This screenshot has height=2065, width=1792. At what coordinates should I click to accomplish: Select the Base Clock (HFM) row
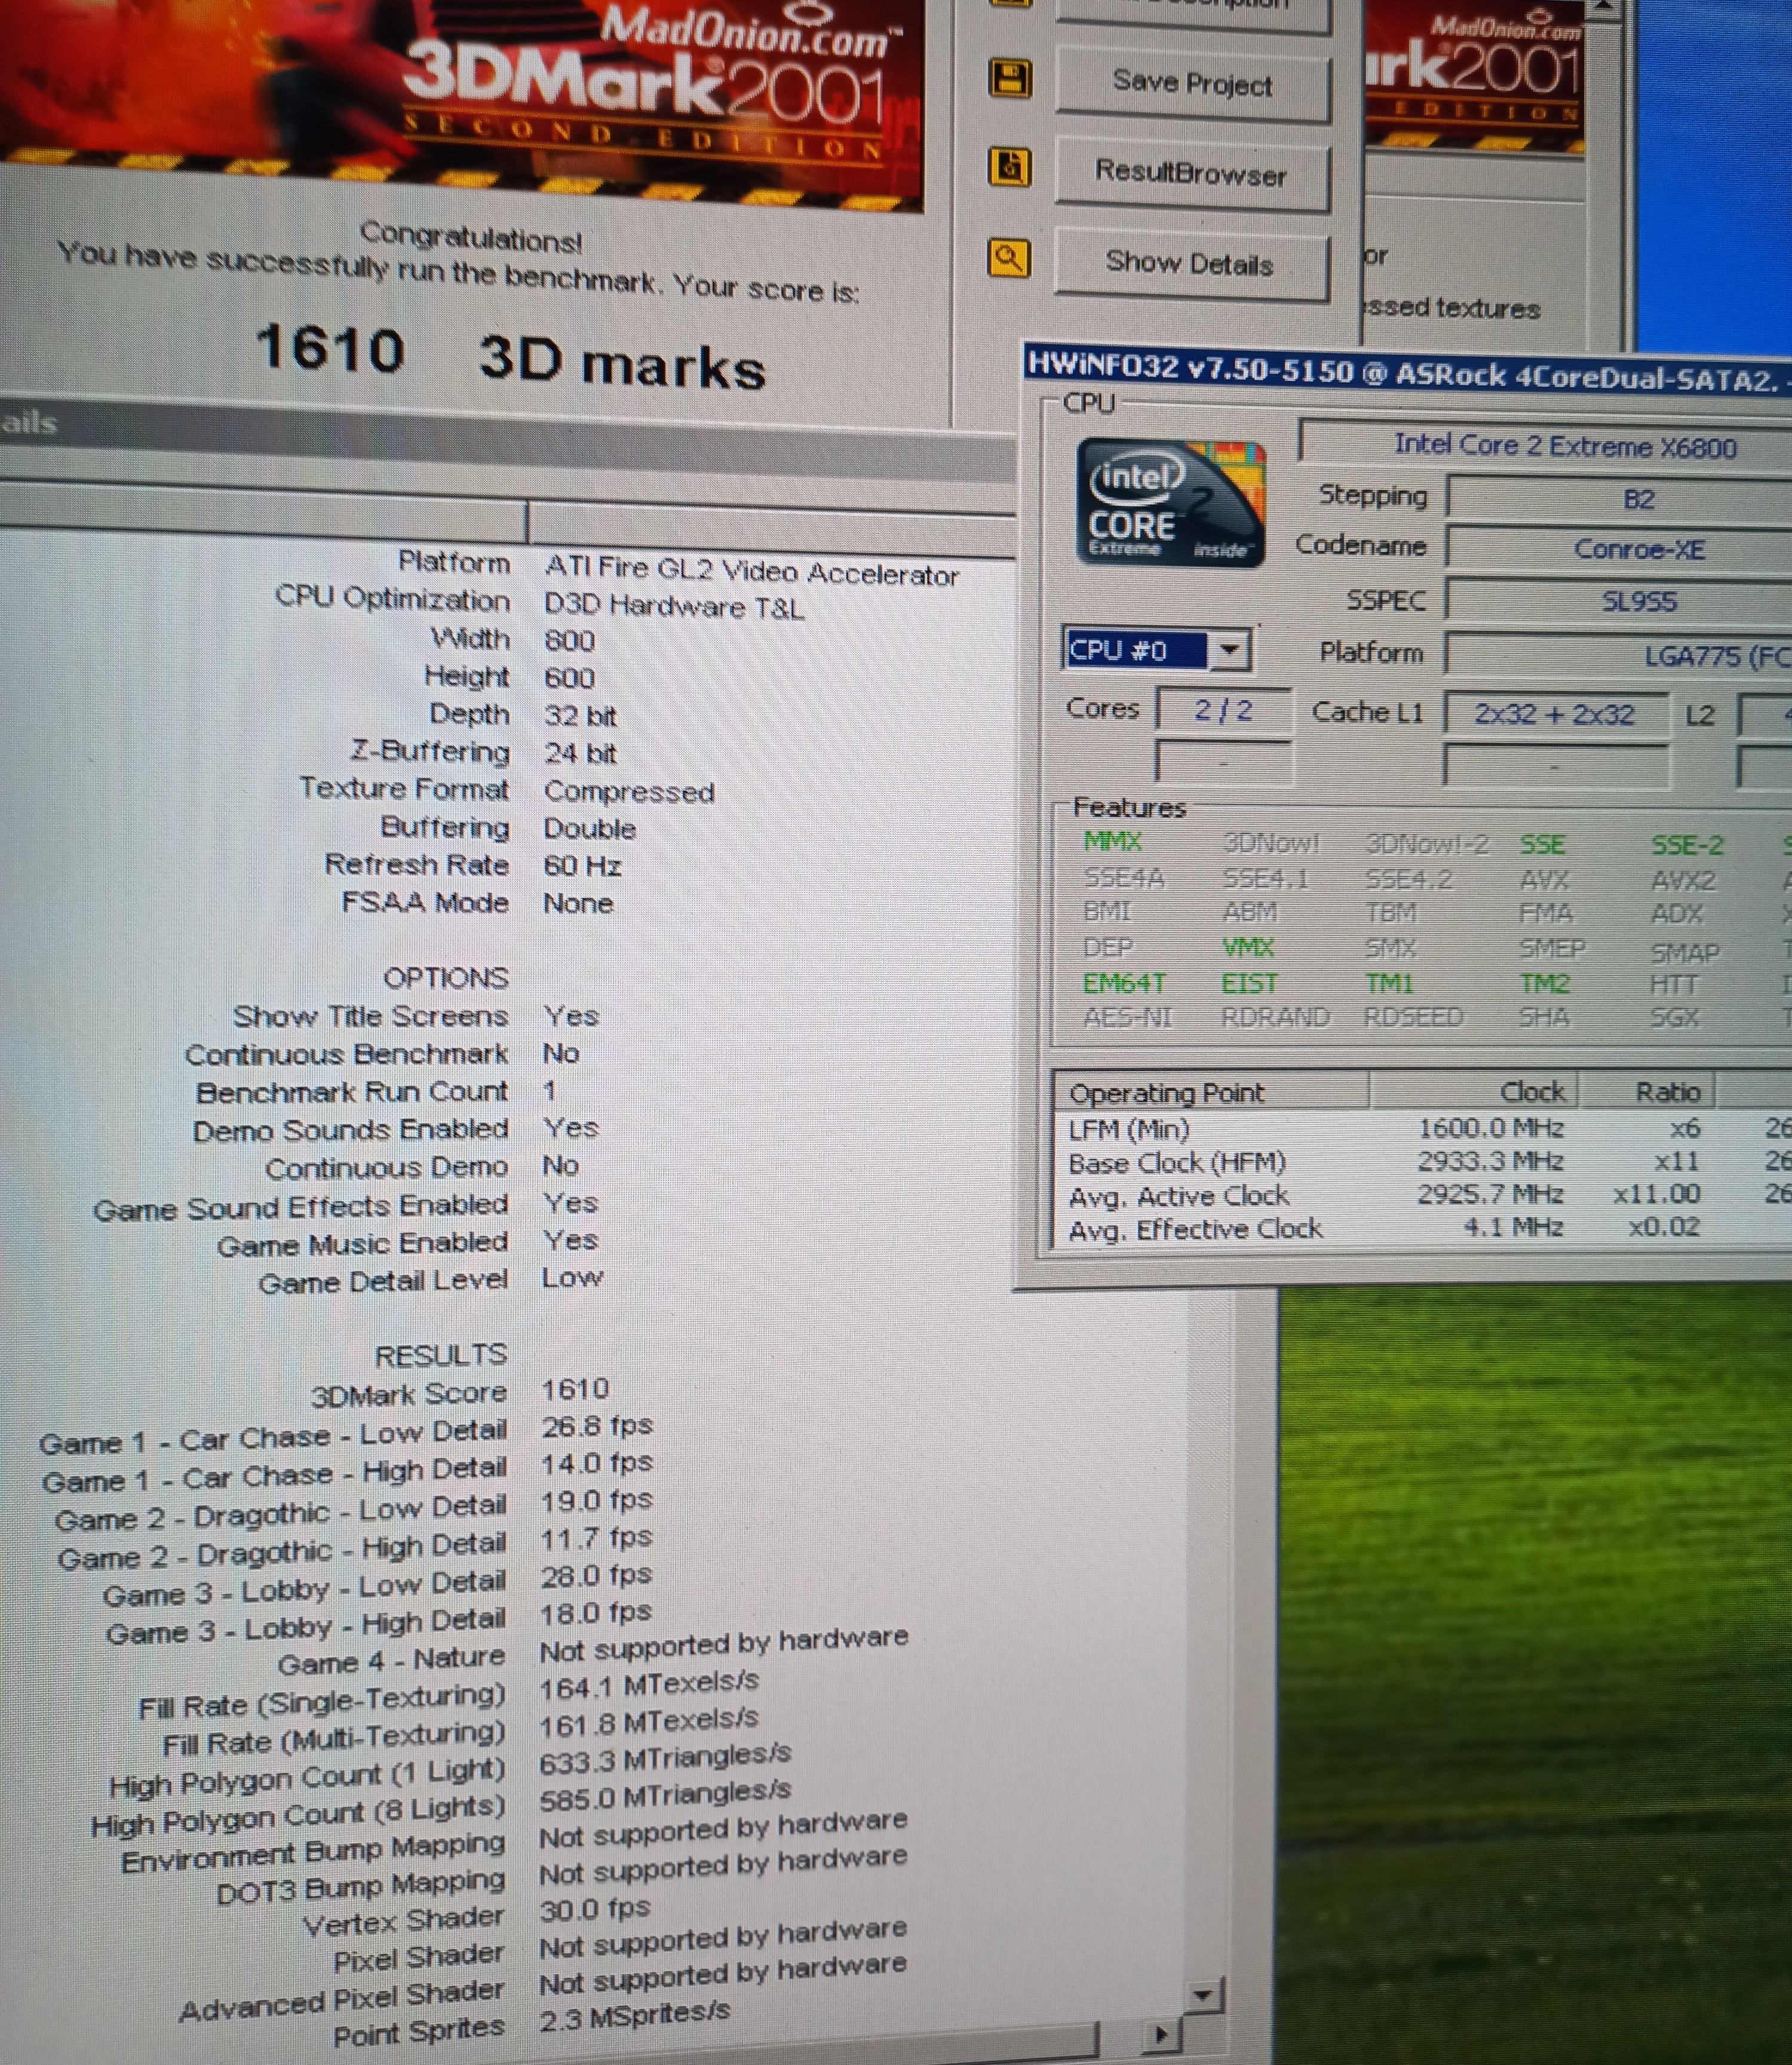click(1424, 1162)
